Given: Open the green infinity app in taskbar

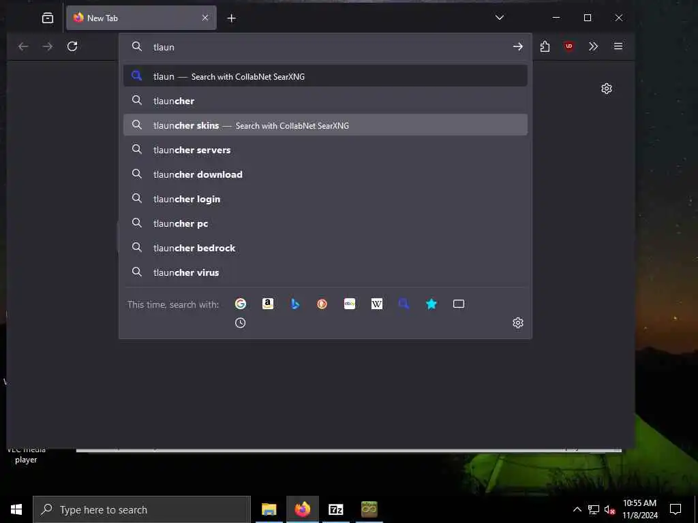Looking at the screenshot, I should (x=369, y=509).
